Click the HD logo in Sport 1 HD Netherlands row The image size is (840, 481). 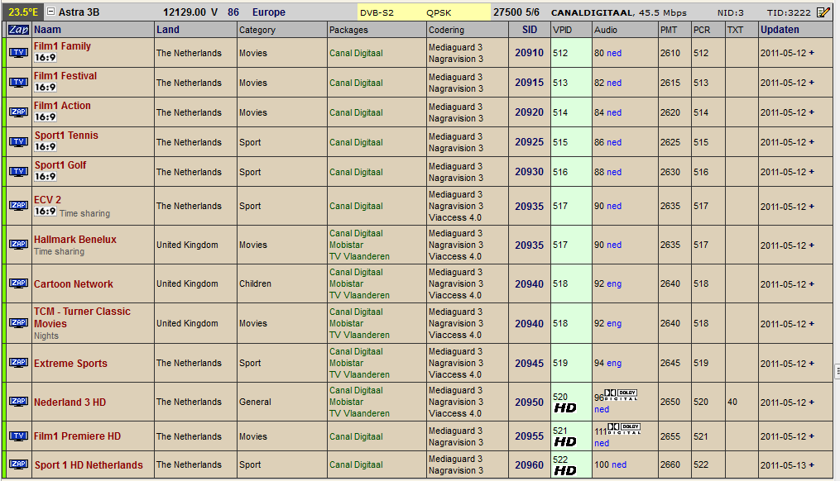[565, 470]
